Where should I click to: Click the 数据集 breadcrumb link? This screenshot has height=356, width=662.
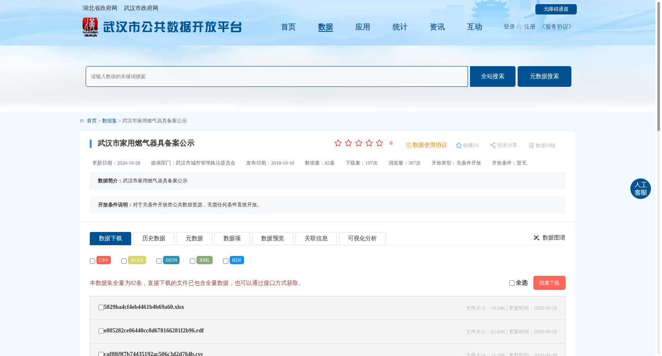(110, 121)
